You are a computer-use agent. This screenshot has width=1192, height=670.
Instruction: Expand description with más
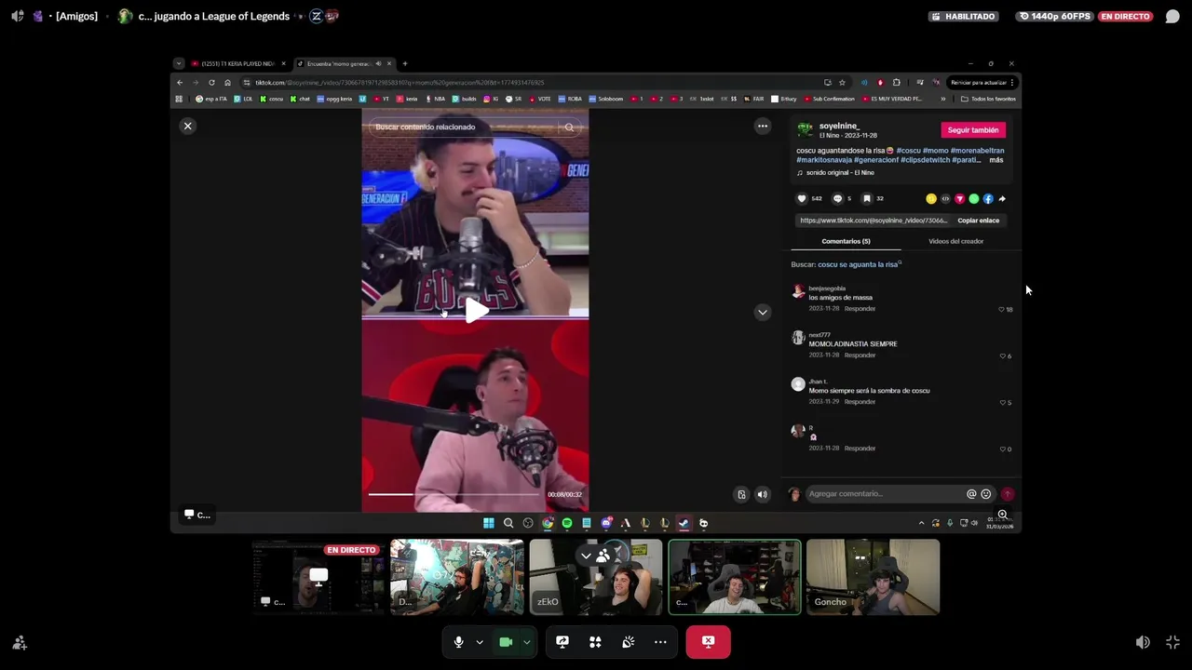coord(996,160)
